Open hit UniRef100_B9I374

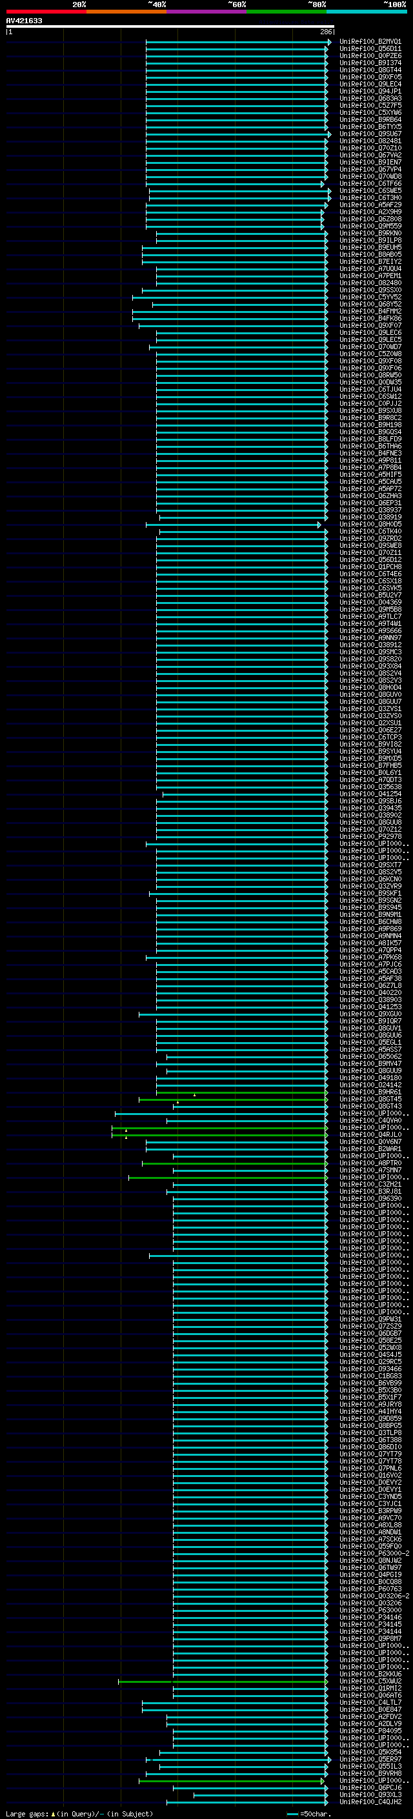[370, 63]
